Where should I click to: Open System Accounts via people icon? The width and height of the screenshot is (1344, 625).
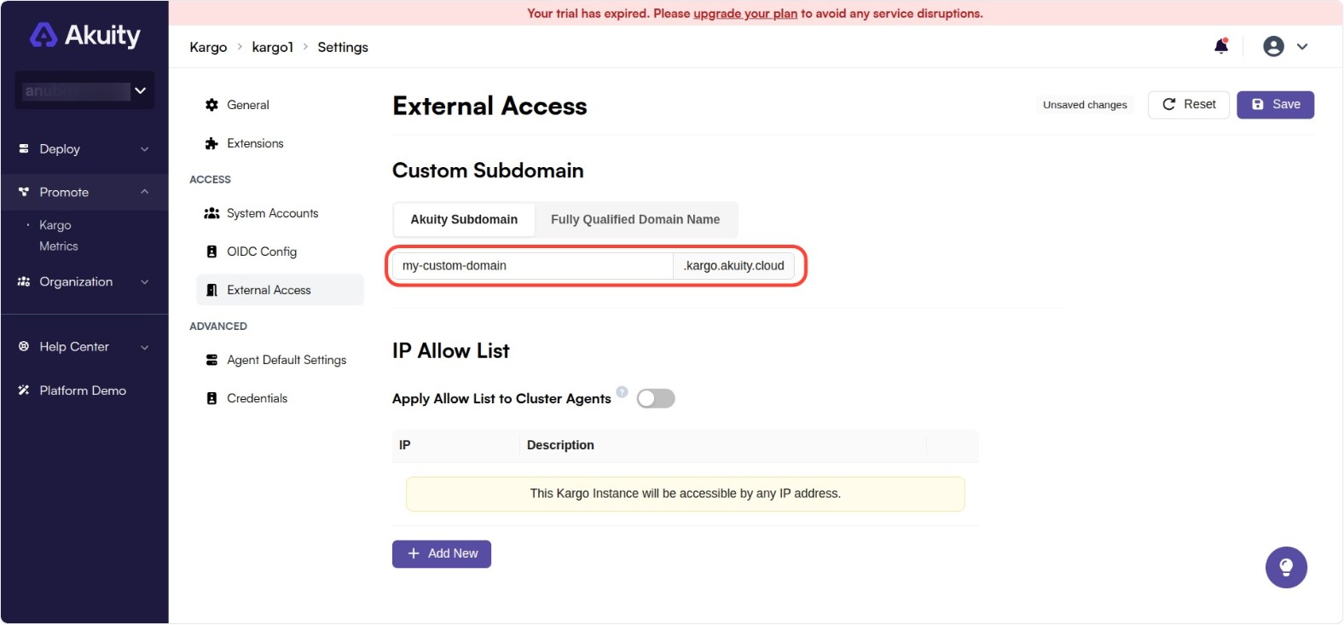(x=211, y=212)
